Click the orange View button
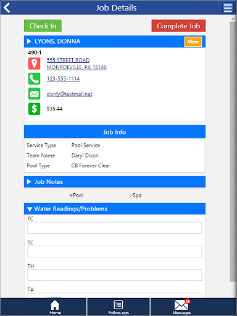This screenshot has width=237, height=316. (193, 42)
